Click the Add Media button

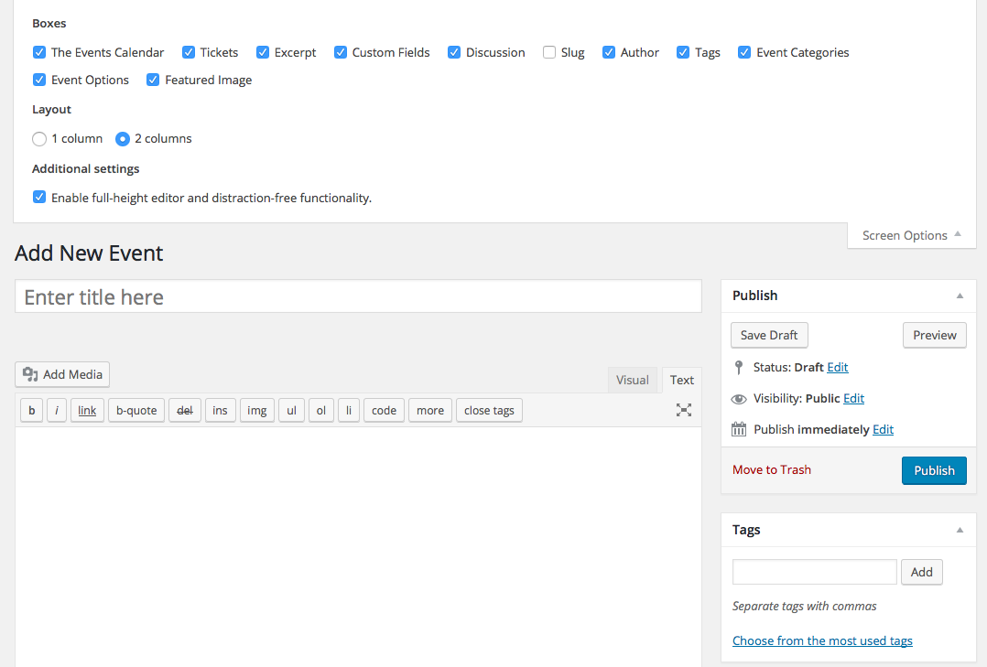[x=62, y=374]
